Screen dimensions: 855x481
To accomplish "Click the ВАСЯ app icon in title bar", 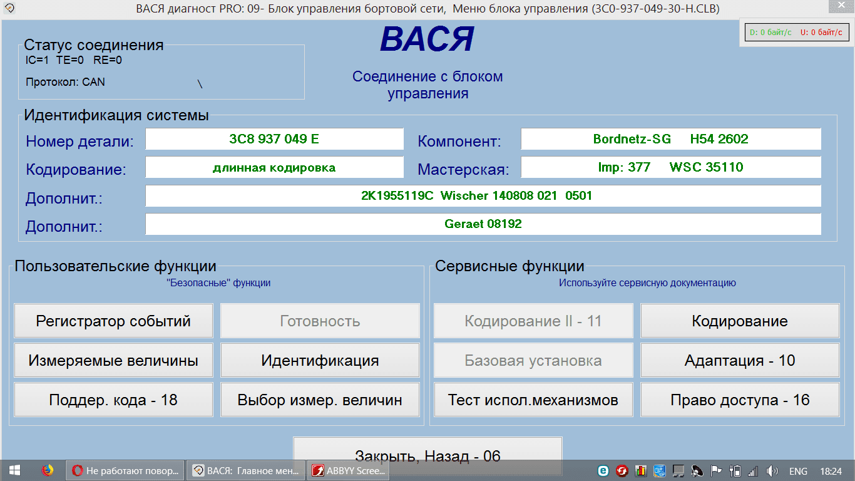I will (11, 8).
